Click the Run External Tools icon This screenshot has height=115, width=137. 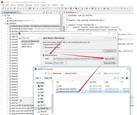tap(76, 9)
